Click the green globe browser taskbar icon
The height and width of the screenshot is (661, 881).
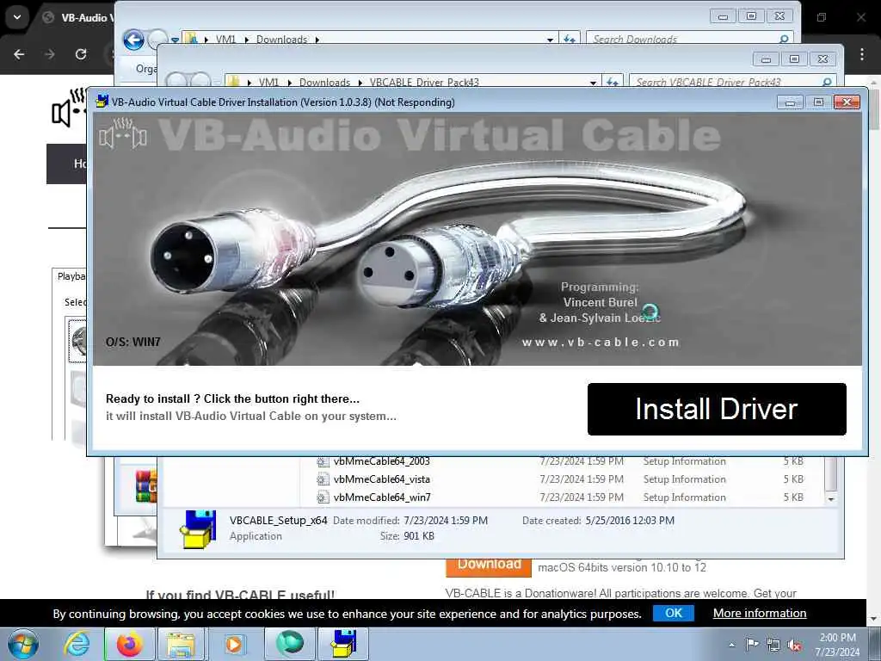tap(289, 644)
